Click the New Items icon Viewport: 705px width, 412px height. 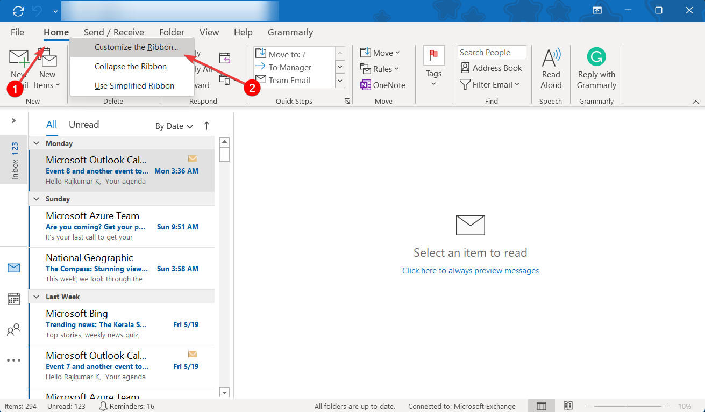click(x=47, y=59)
